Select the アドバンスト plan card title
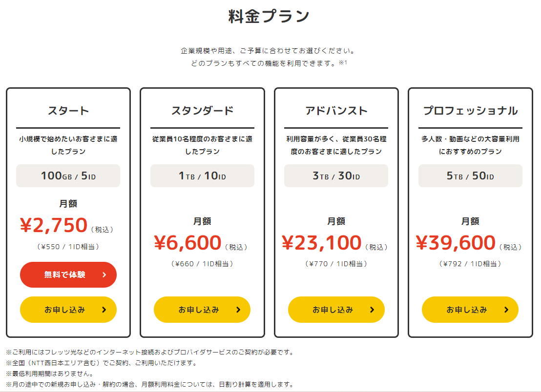This screenshot has height=392, width=541. (336, 110)
